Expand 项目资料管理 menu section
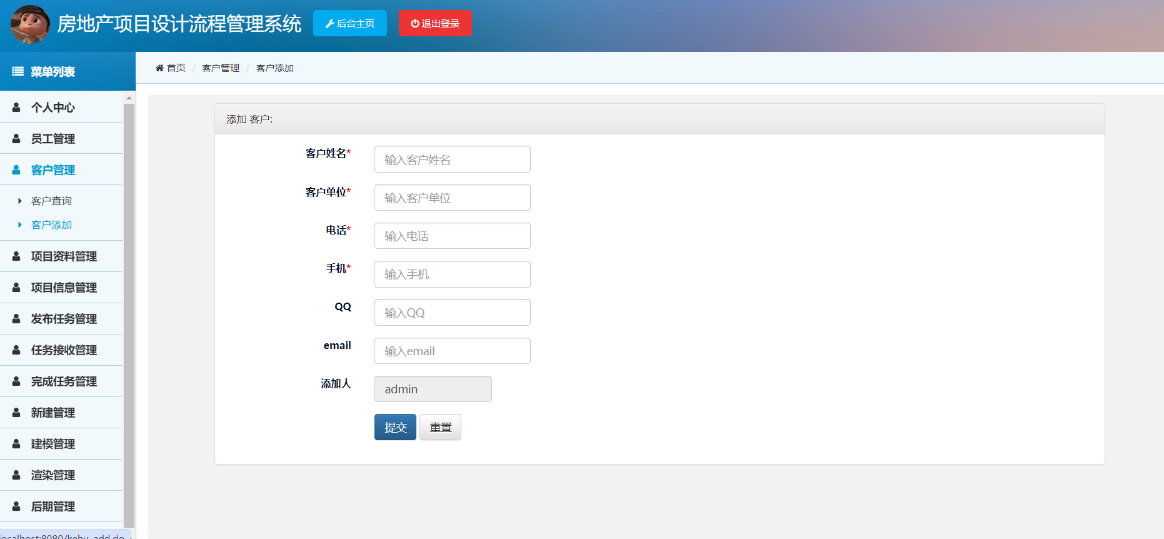1164x539 pixels. [x=61, y=256]
